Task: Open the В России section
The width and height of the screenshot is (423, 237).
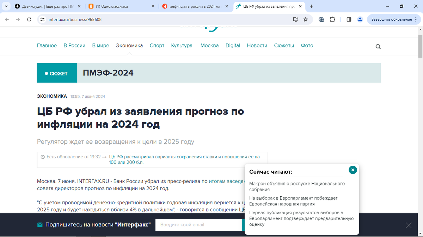Action: [x=74, y=46]
